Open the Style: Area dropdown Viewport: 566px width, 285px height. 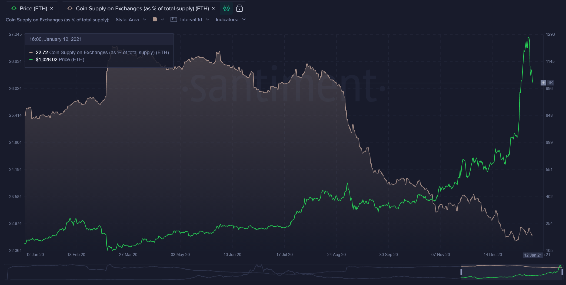tap(131, 19)
